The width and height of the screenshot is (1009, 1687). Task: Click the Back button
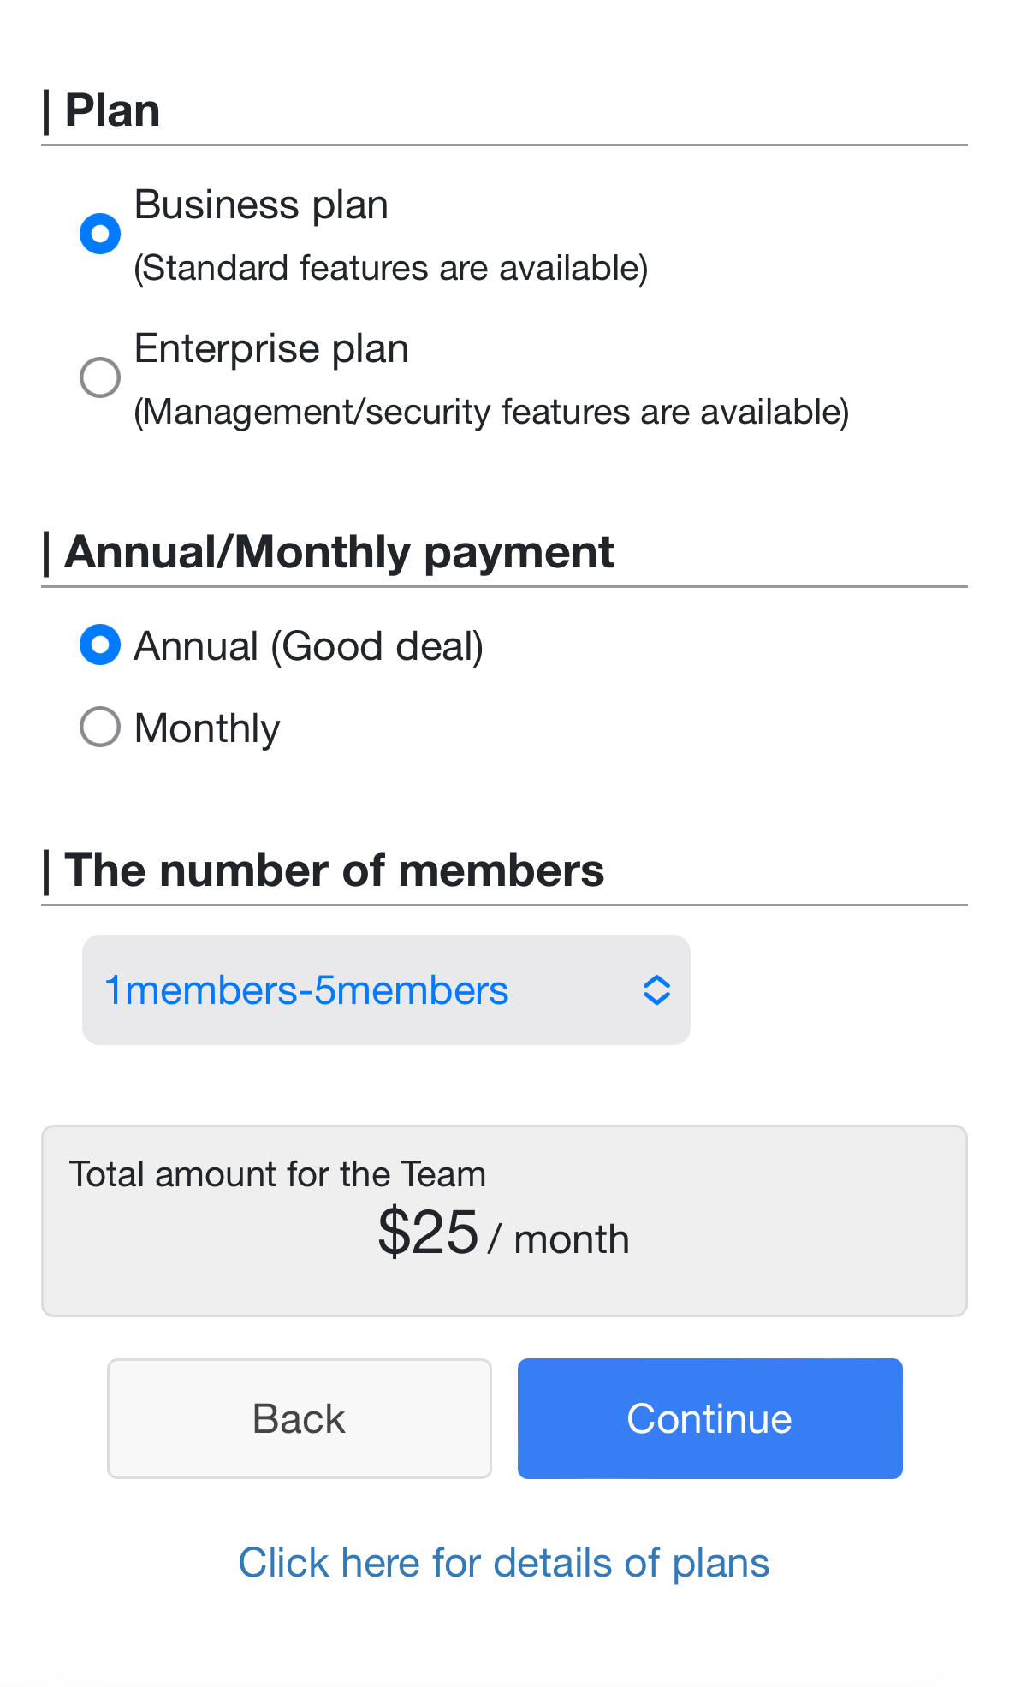298,1418
